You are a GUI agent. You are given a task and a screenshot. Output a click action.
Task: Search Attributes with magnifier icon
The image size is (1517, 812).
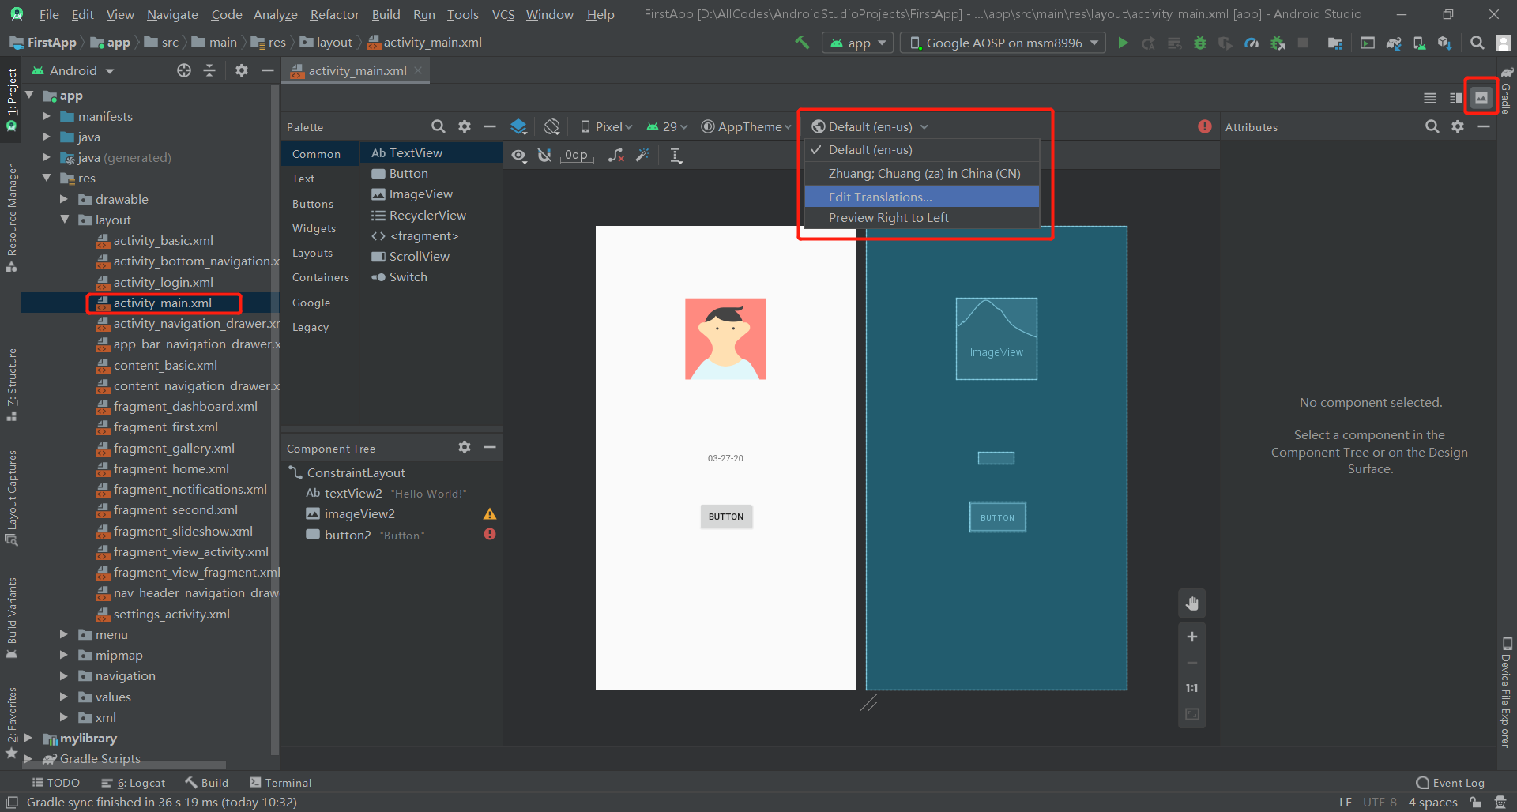point(1432,126)
